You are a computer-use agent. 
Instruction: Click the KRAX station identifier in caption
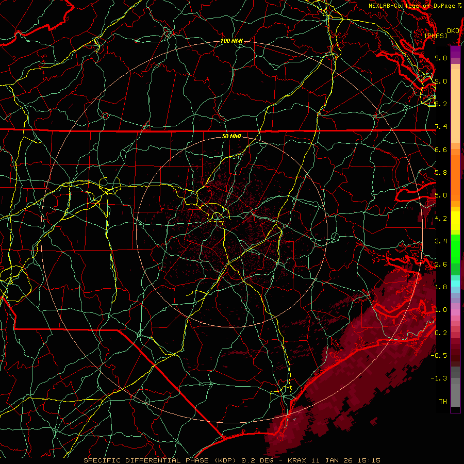(x=297, y=460)
